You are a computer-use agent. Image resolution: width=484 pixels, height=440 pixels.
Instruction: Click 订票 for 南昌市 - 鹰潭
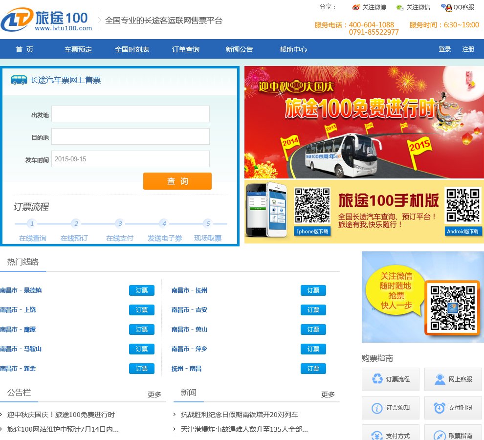(142, 330)
